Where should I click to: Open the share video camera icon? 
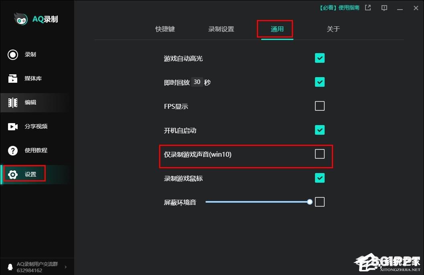pos(13,126)
